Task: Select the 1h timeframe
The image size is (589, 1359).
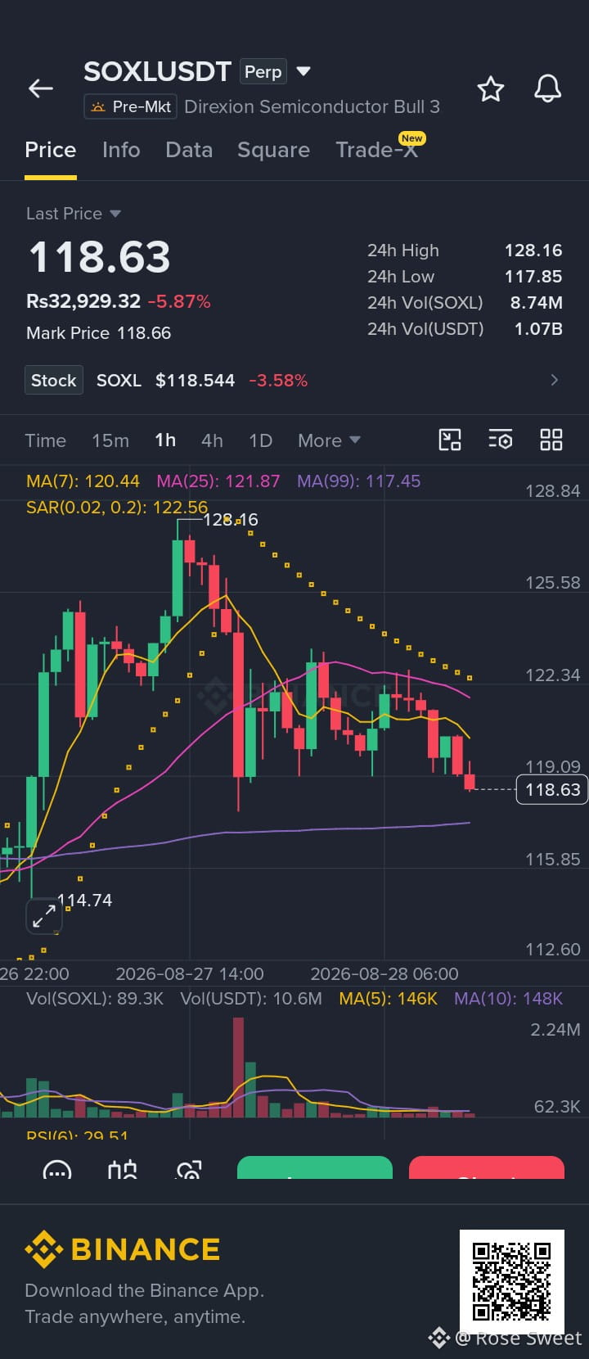Action: pyautogui.click(x=165, y=440)
